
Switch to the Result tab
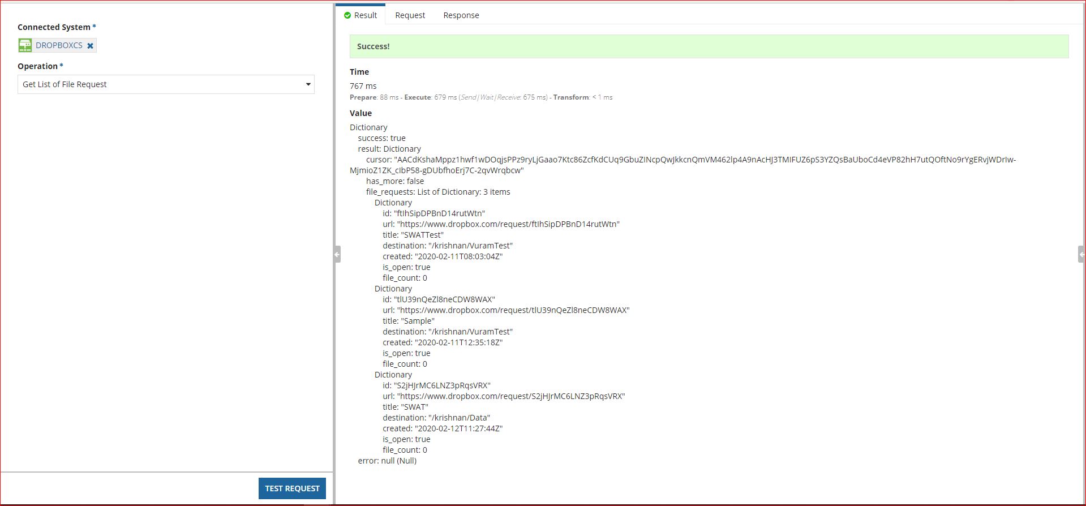point(360,15)
